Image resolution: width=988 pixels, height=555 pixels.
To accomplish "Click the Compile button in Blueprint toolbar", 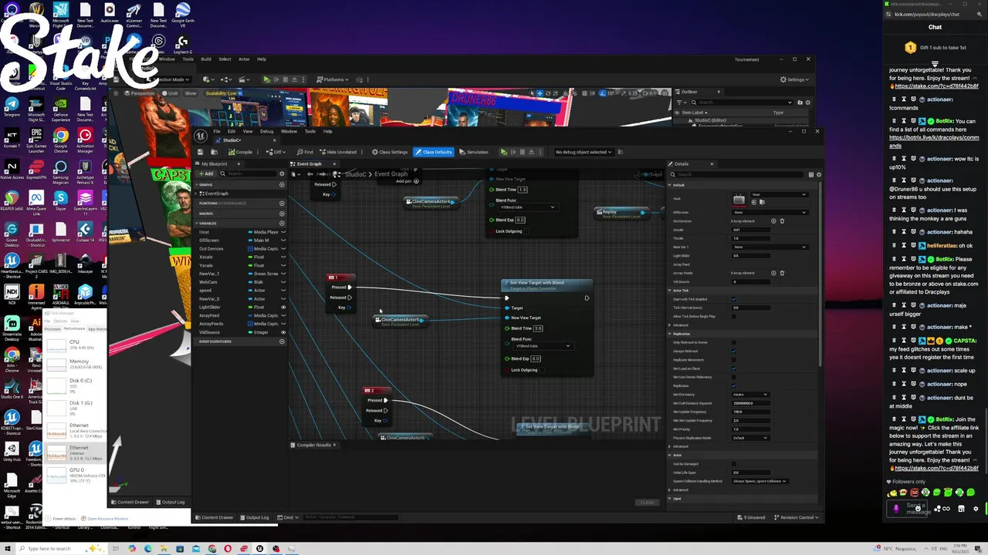I will [242, 152].
